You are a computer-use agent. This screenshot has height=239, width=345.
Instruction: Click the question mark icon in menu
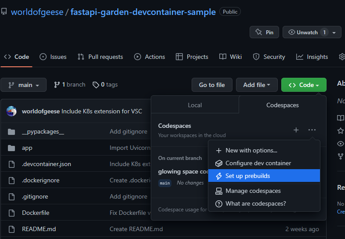tap(219, 204)
